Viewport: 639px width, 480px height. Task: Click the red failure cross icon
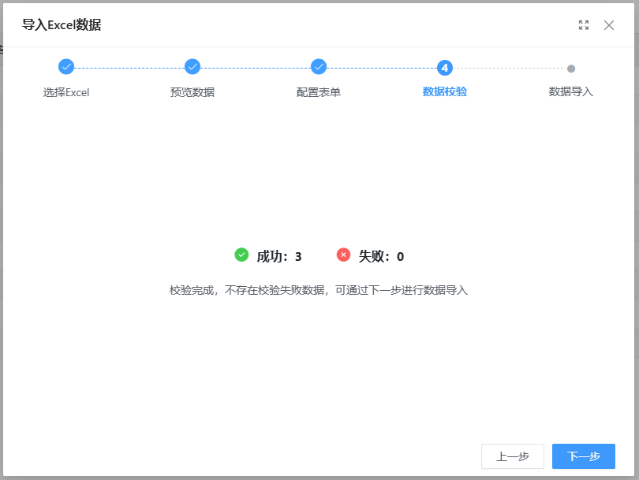343,255
